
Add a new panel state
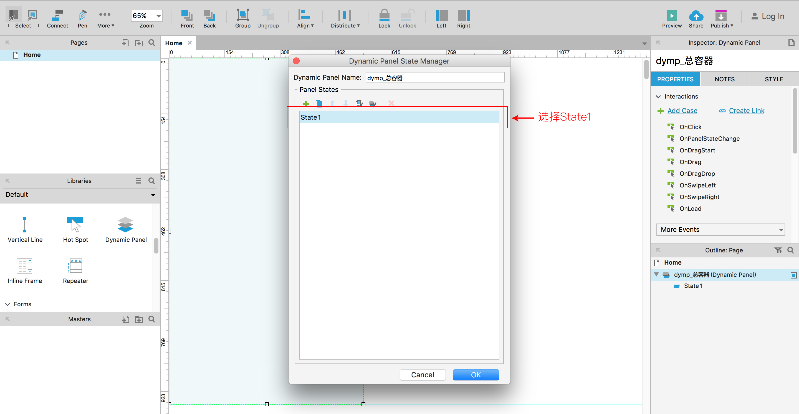[x=306, y=103]
